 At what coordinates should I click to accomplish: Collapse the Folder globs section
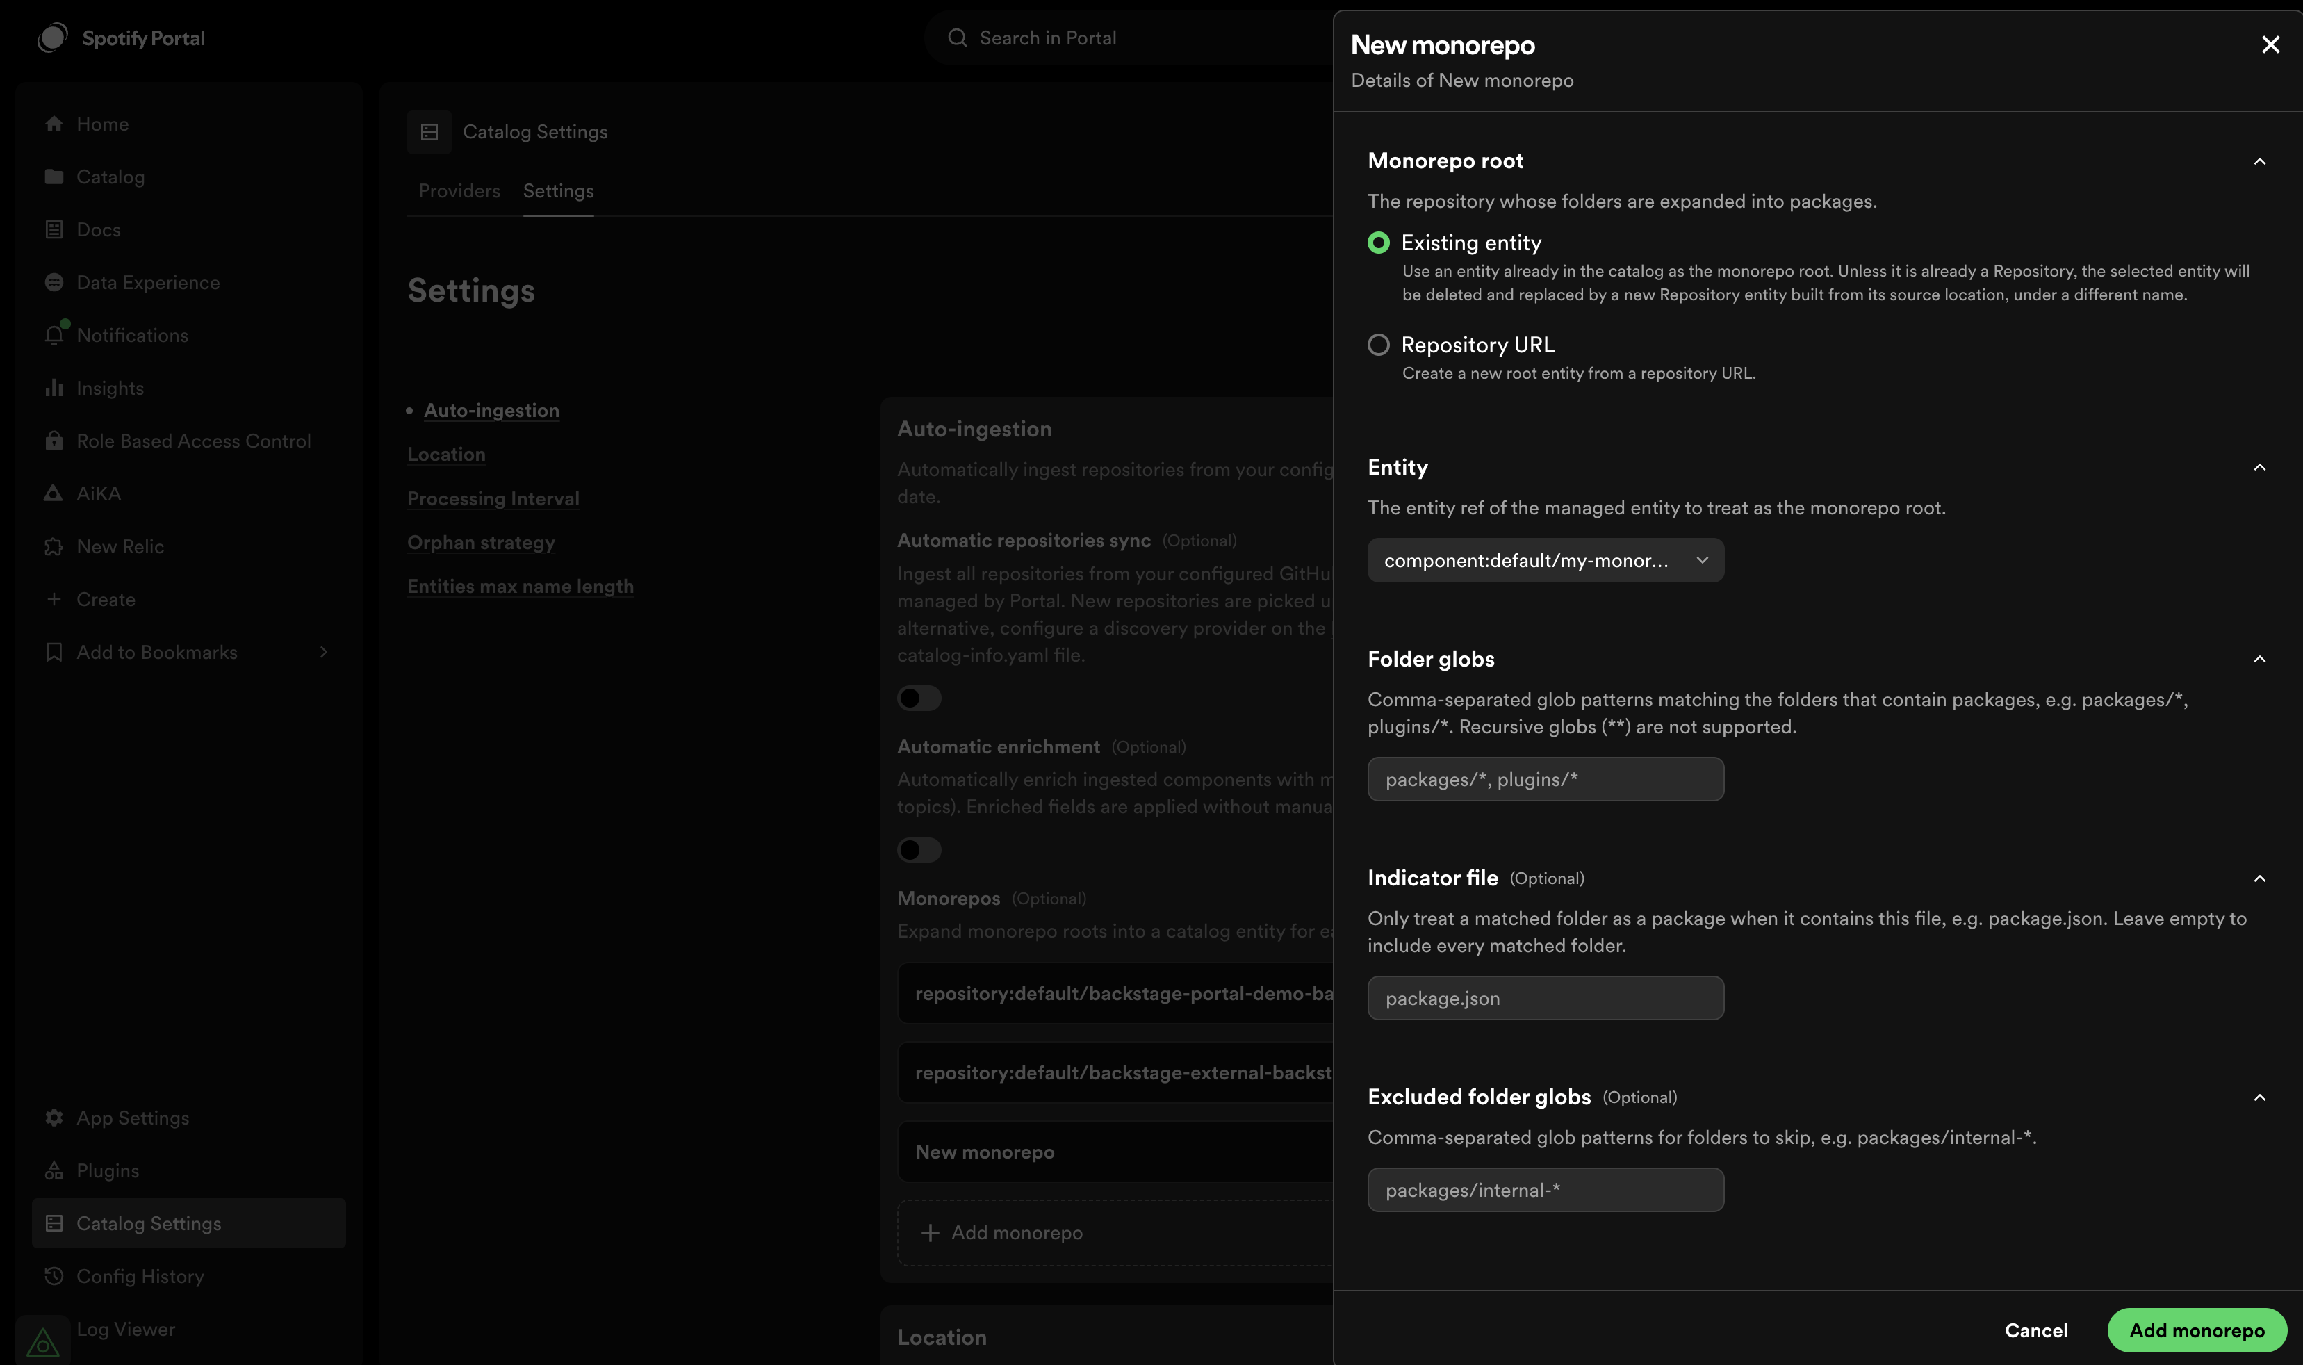[2259, 660]
